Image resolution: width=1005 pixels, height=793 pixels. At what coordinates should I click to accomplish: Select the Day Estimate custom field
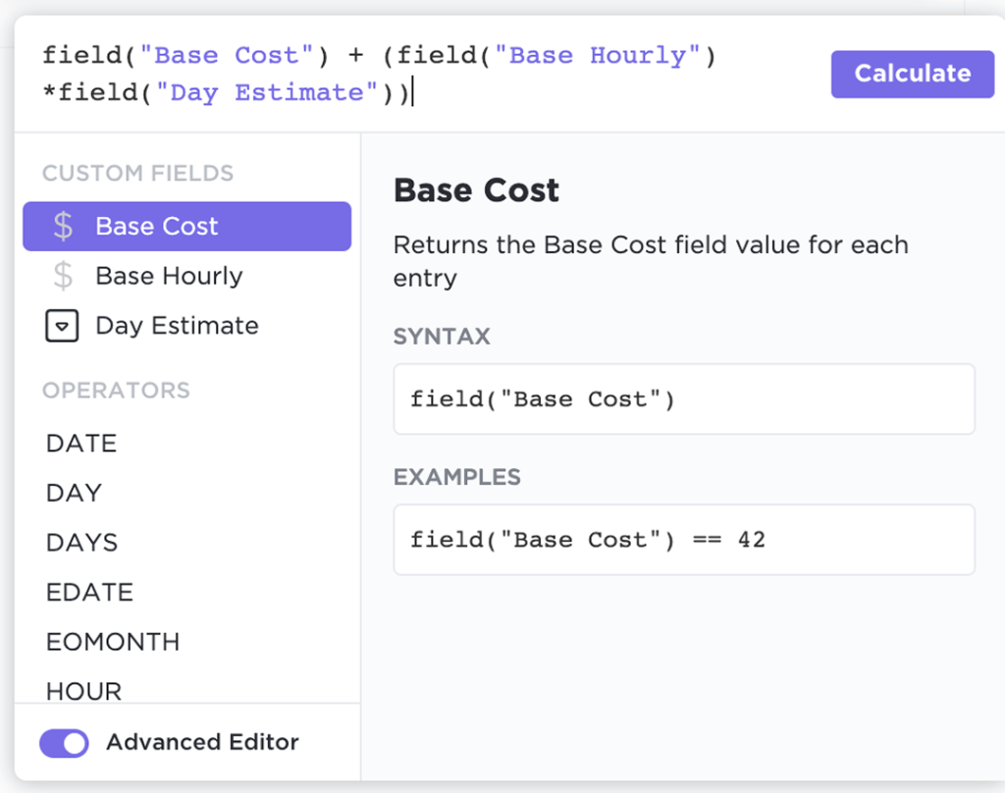[x=177, y=327]
